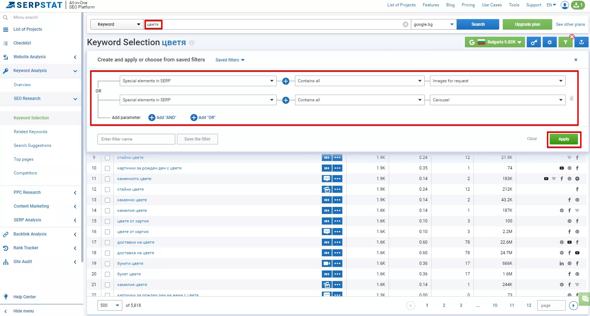Screen dimensions: 590x316
Task: Remove the active filter red badge
Action: click(572, 37)
